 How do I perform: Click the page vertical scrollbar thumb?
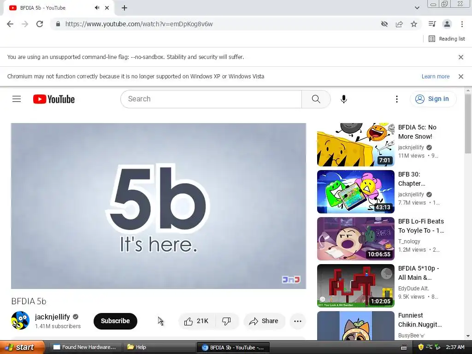468,124
